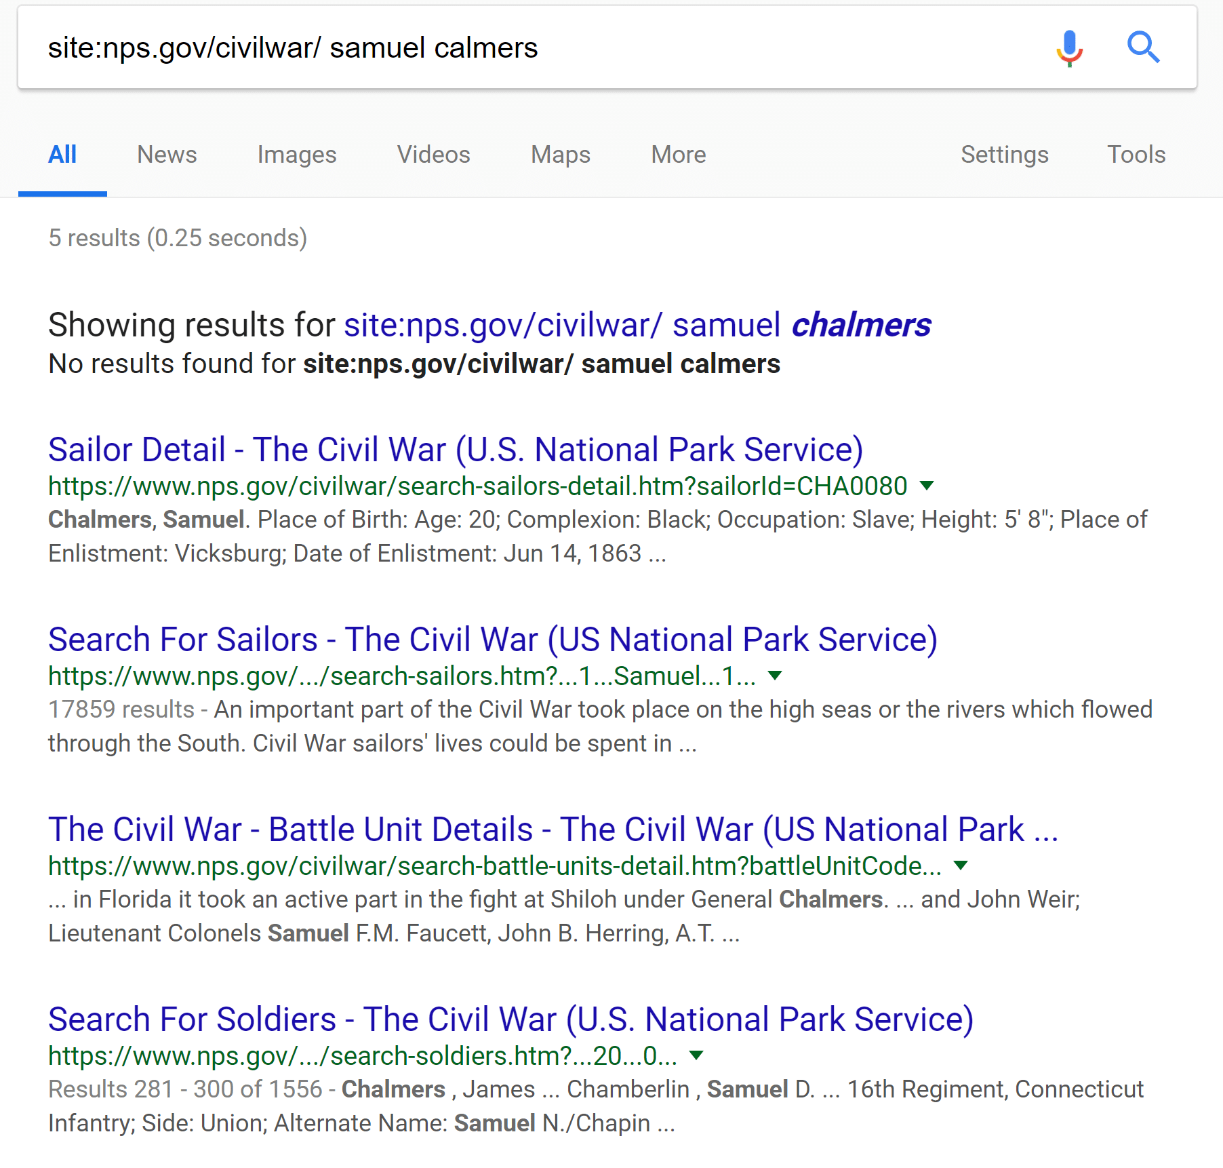Switch to the Images tab
1223x1168 pixels.
point(297,155)
